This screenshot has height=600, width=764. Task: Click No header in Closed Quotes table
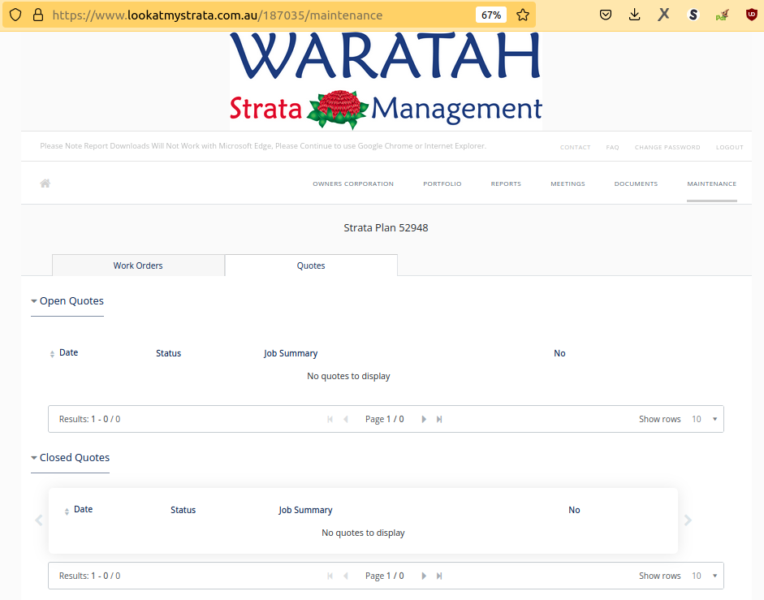point(574,510)
